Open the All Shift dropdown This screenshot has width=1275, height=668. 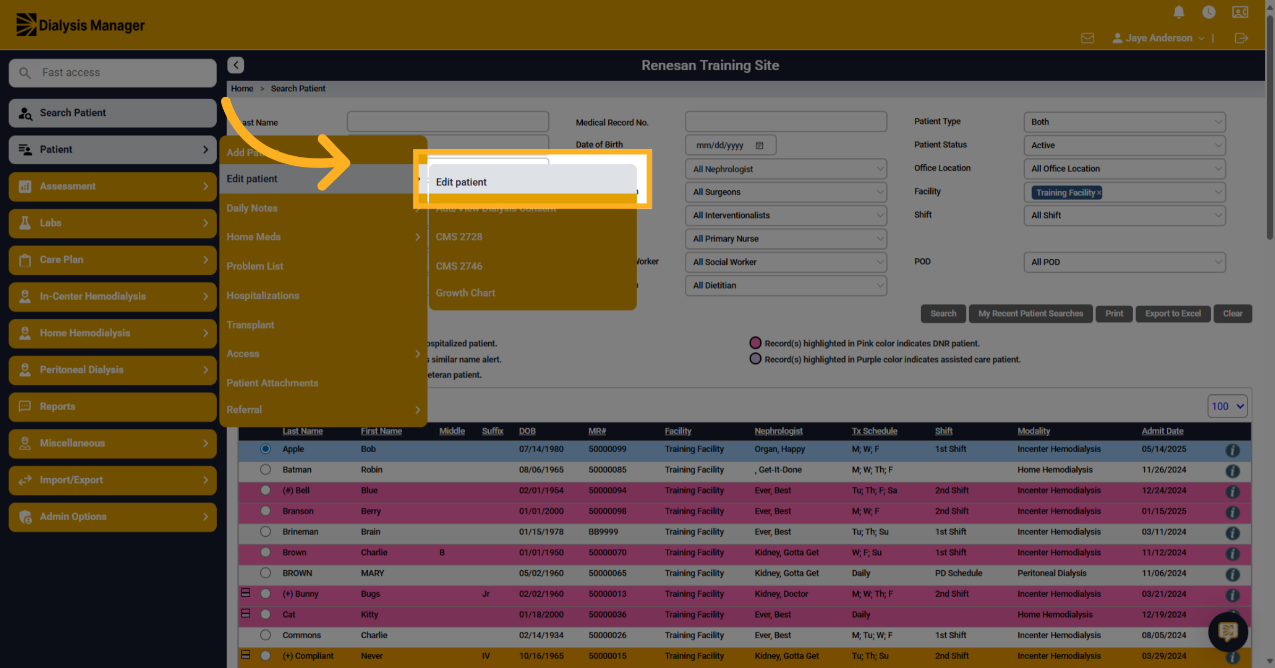[1124, 215]
